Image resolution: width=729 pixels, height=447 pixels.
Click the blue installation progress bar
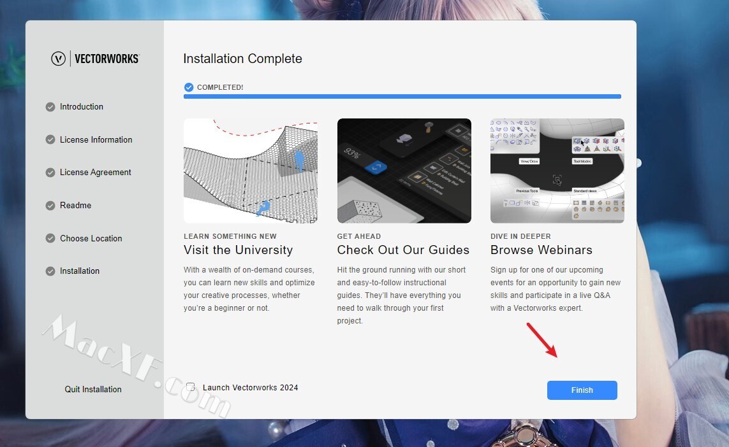402,97
